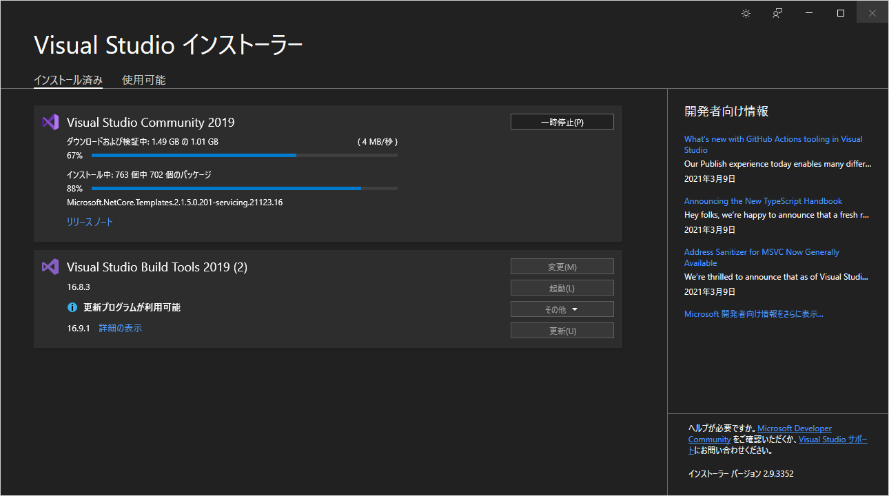Viewport: 889px width, 496px height.
Task: Click the 変更(M) button for Build Tools
Action: [x=562, y=267]
